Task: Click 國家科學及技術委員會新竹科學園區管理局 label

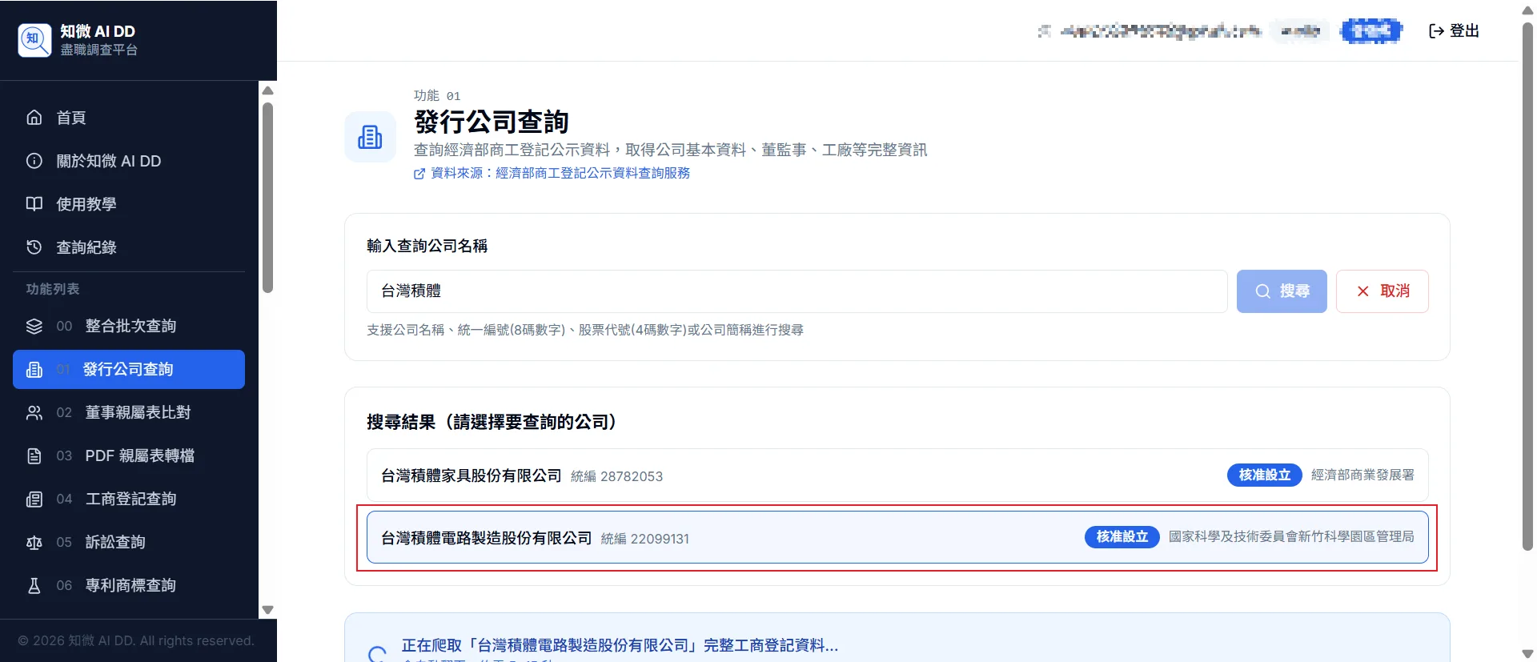Action: [x=1291, y=537]
